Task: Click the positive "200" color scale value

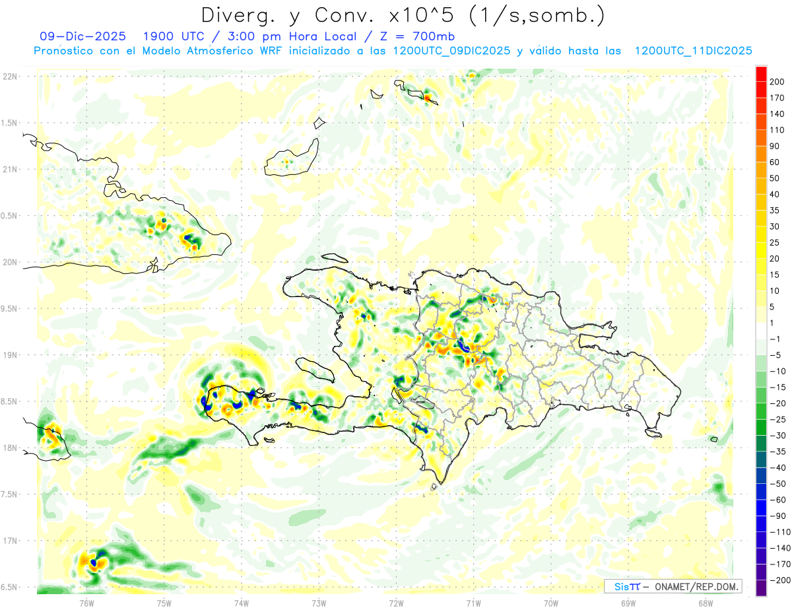Action: point(777,81)
